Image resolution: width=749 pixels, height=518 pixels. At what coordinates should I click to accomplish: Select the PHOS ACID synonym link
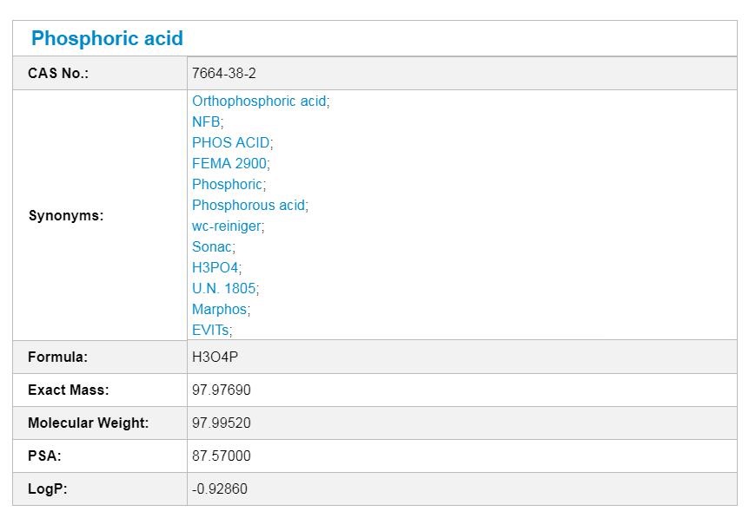point(231,142)
